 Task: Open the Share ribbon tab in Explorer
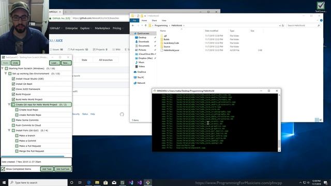(154, 21)
